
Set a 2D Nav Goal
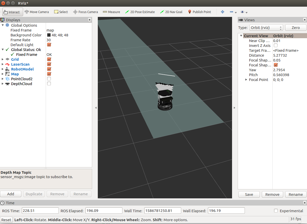tap(171, 12)
